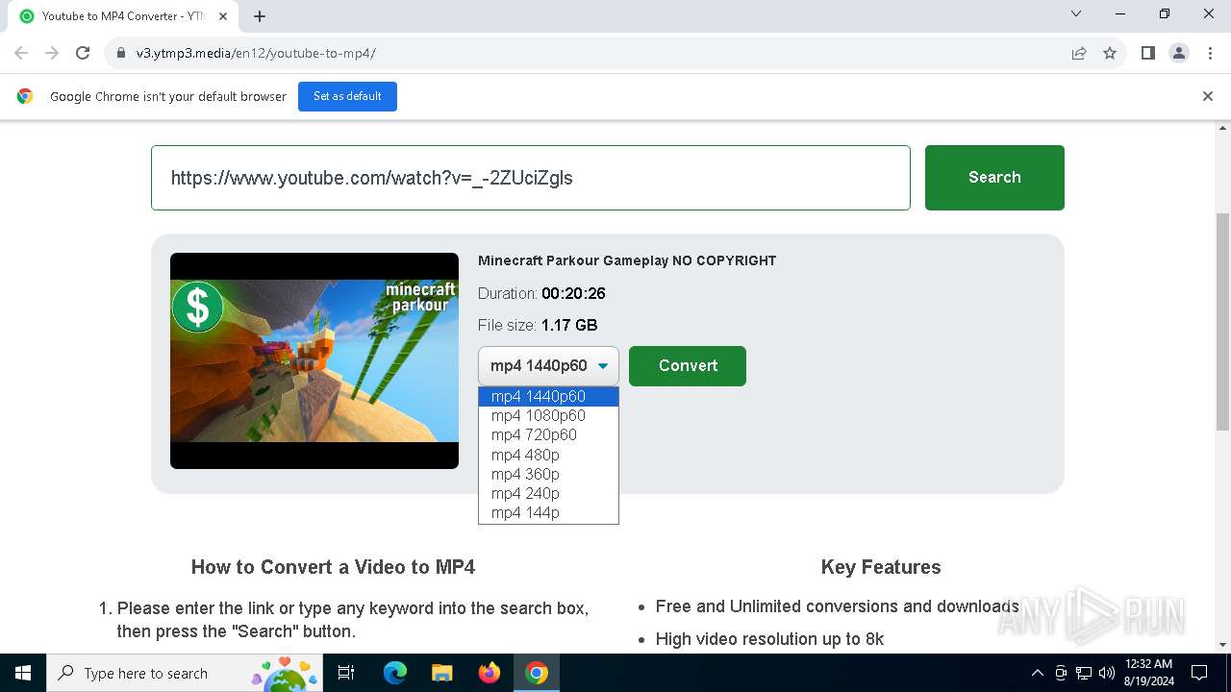The image size is (1231, 692).
Task: Open Windows Start menu
Action: (x=23, y=673)
